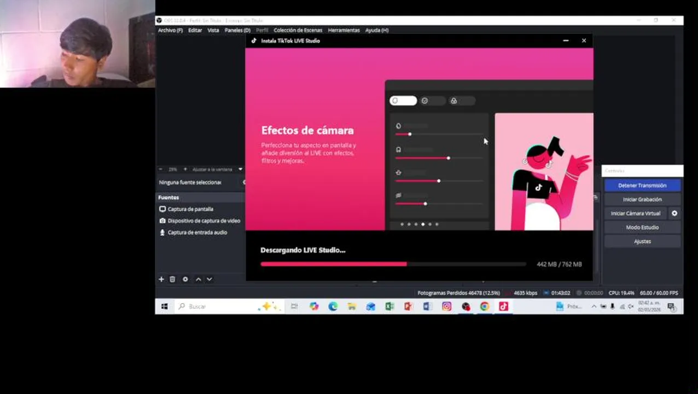Open Word from the taskbar

click(427, 306)
